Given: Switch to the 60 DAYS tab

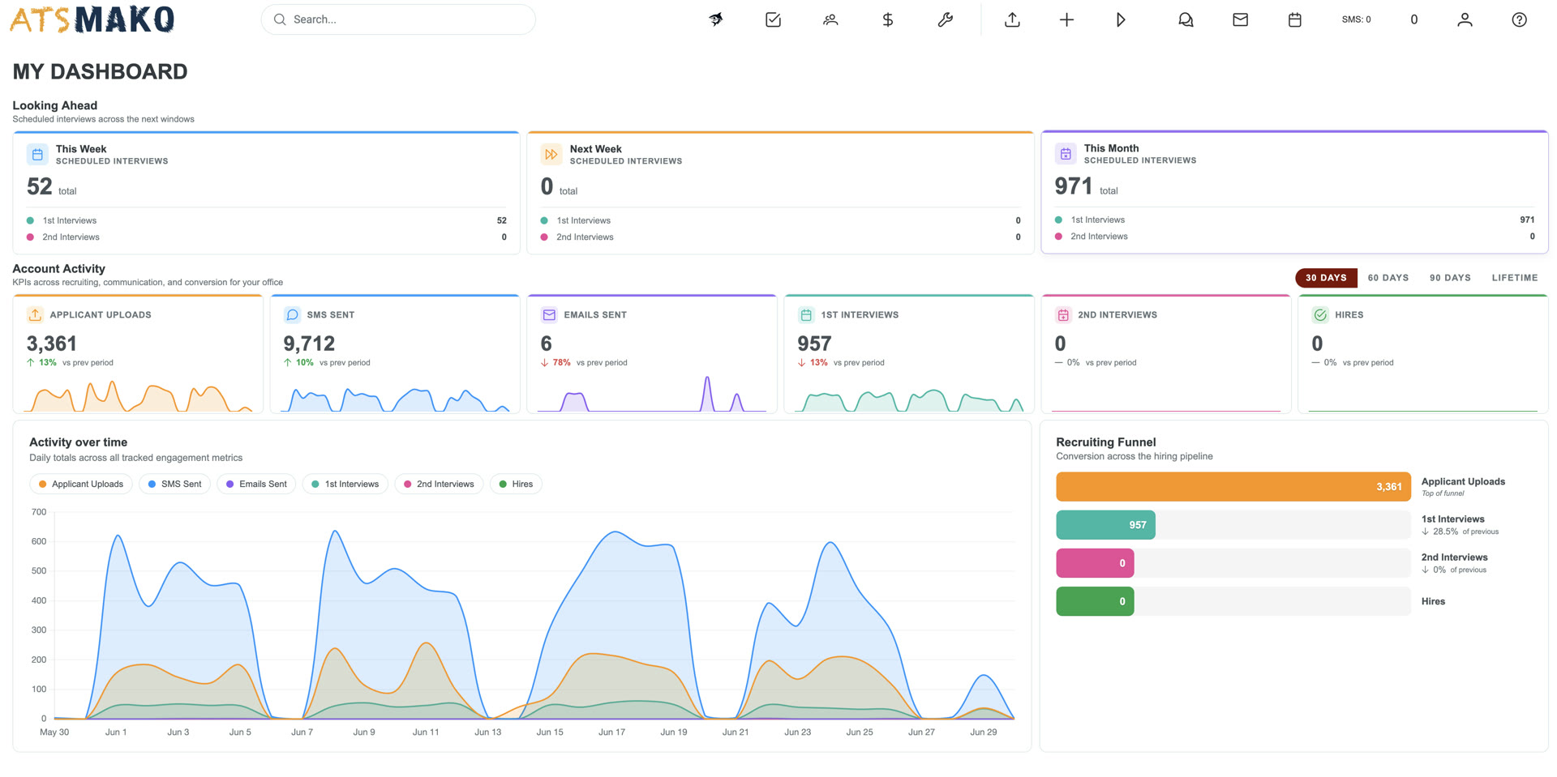Looking at the screenshot, I should coord(1388,278).
